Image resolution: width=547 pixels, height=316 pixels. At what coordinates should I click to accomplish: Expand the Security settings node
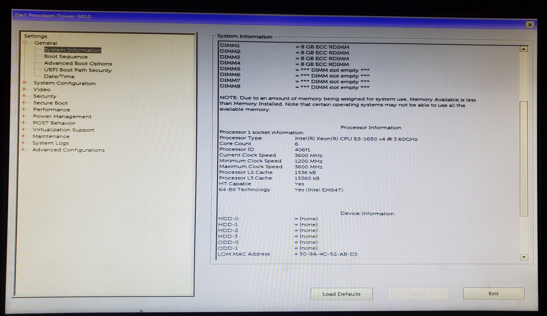[x=24, y=96]
